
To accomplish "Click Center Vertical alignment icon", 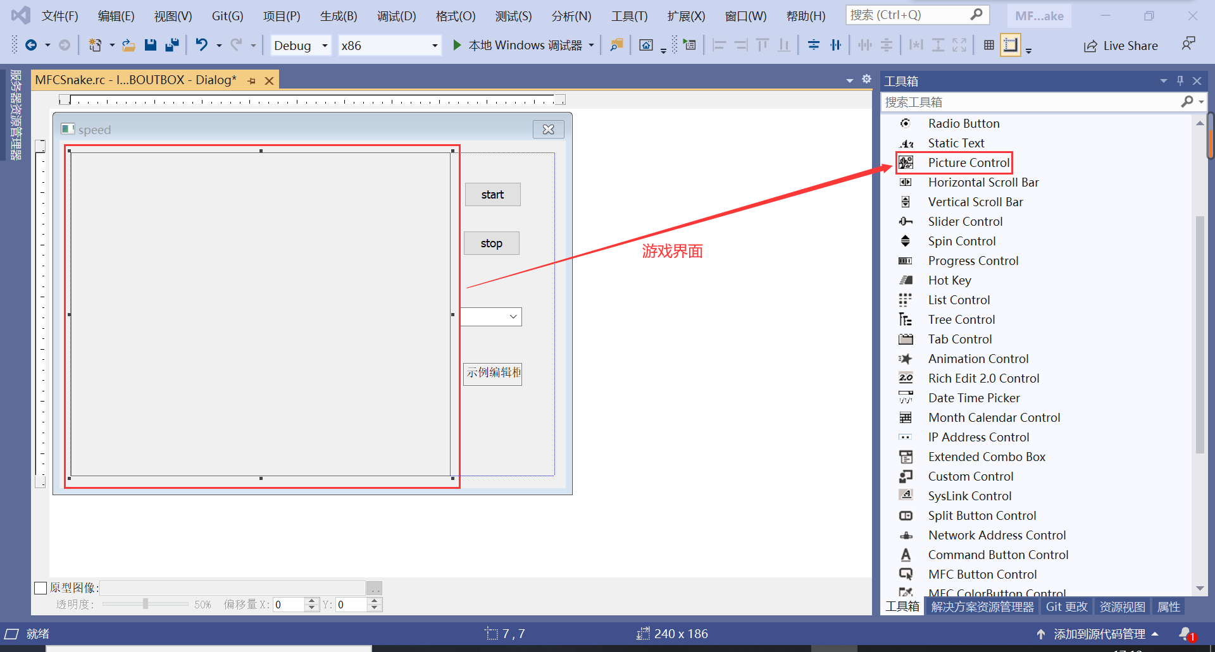I will click(814, 45).
